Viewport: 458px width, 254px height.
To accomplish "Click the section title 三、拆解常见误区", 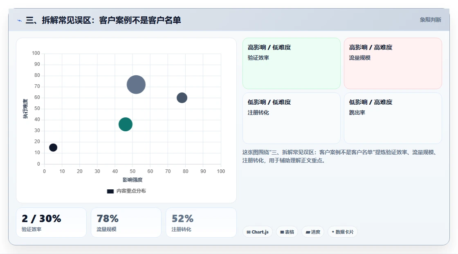I will pos(103,20).
